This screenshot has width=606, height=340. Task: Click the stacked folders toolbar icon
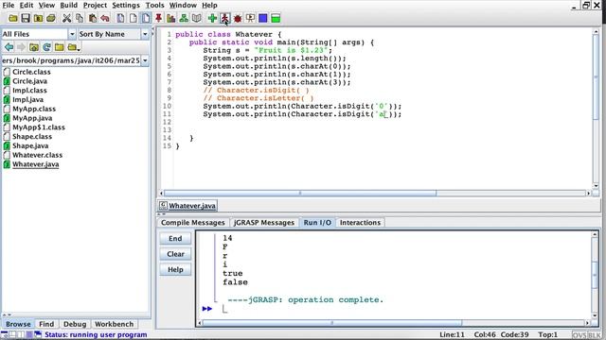(x=51, y=18)
